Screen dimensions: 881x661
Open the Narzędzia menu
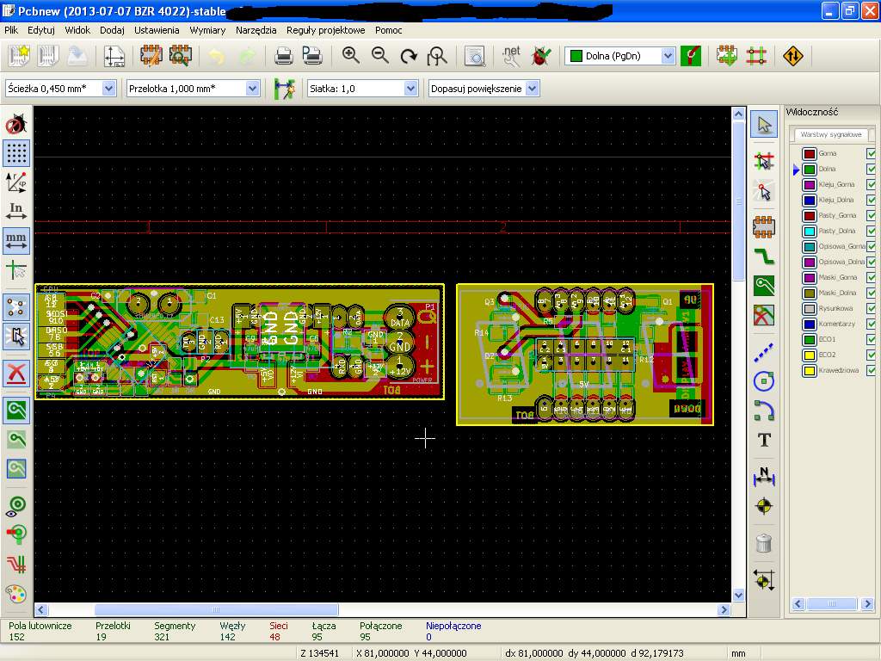tap(256, 30)
